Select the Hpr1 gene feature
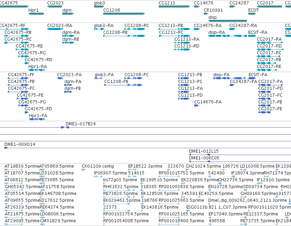This screenshot has width=291, height=226. (x=36, y=14)
